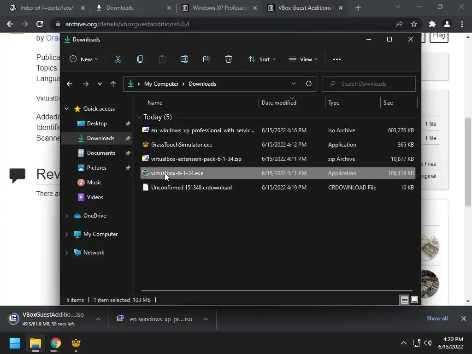Collapse the Quick access tree node
Viewport: 472px width, 354px height.
[x=66, y=109]
